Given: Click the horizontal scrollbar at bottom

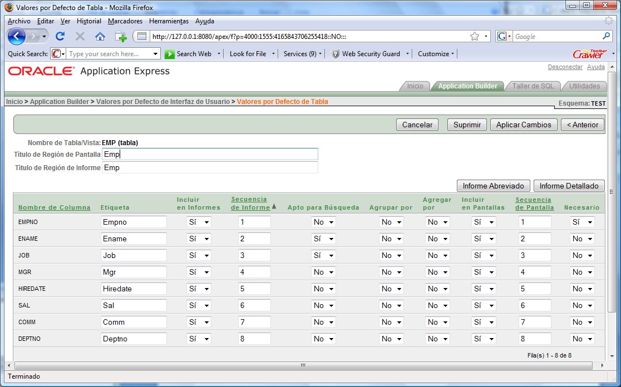Looking at the screenshot, I should [303, 365].
